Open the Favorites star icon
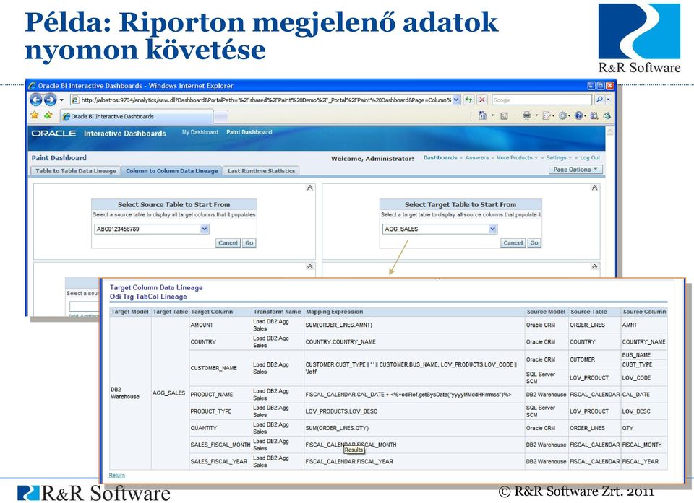The image size is (694, 503). point(35,115)
